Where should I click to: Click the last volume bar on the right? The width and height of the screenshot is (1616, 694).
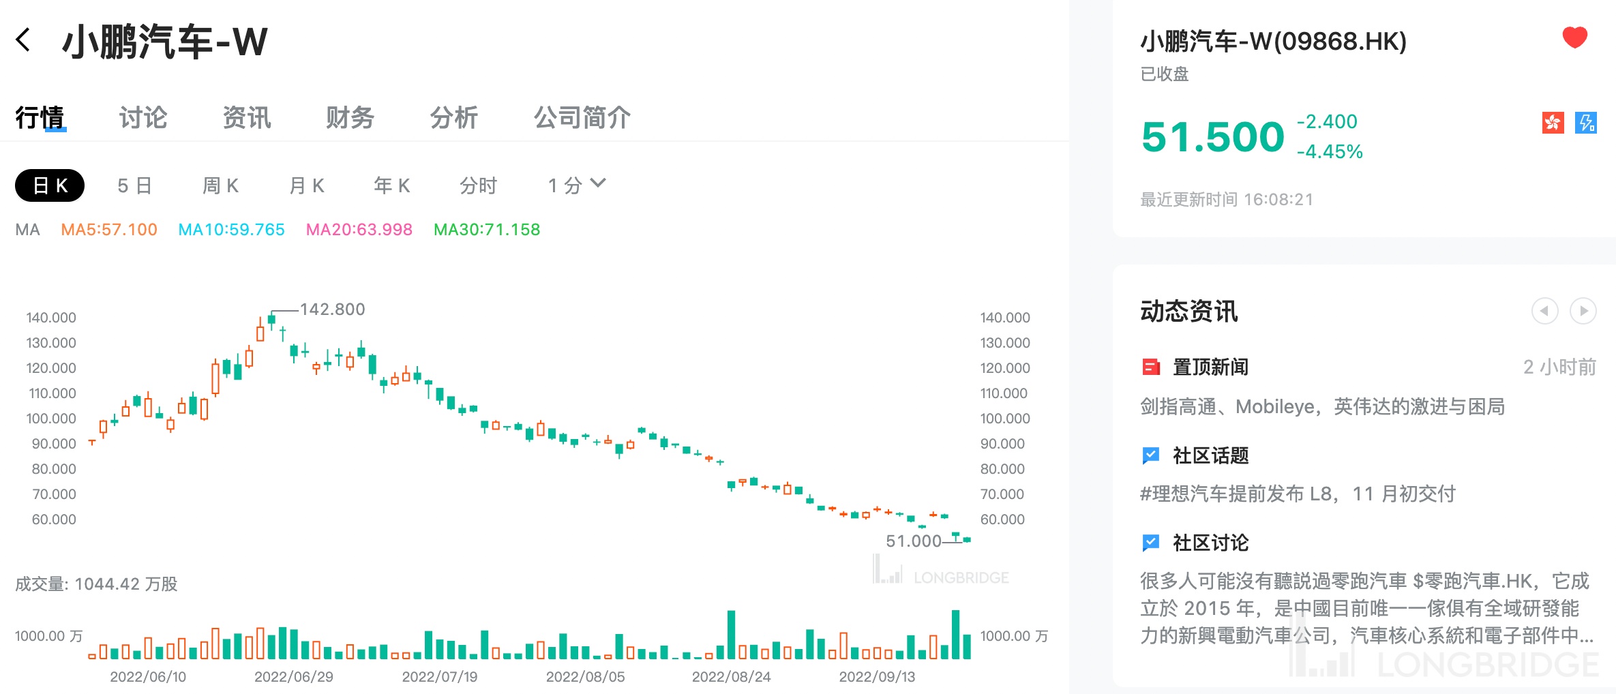(967, 646)
